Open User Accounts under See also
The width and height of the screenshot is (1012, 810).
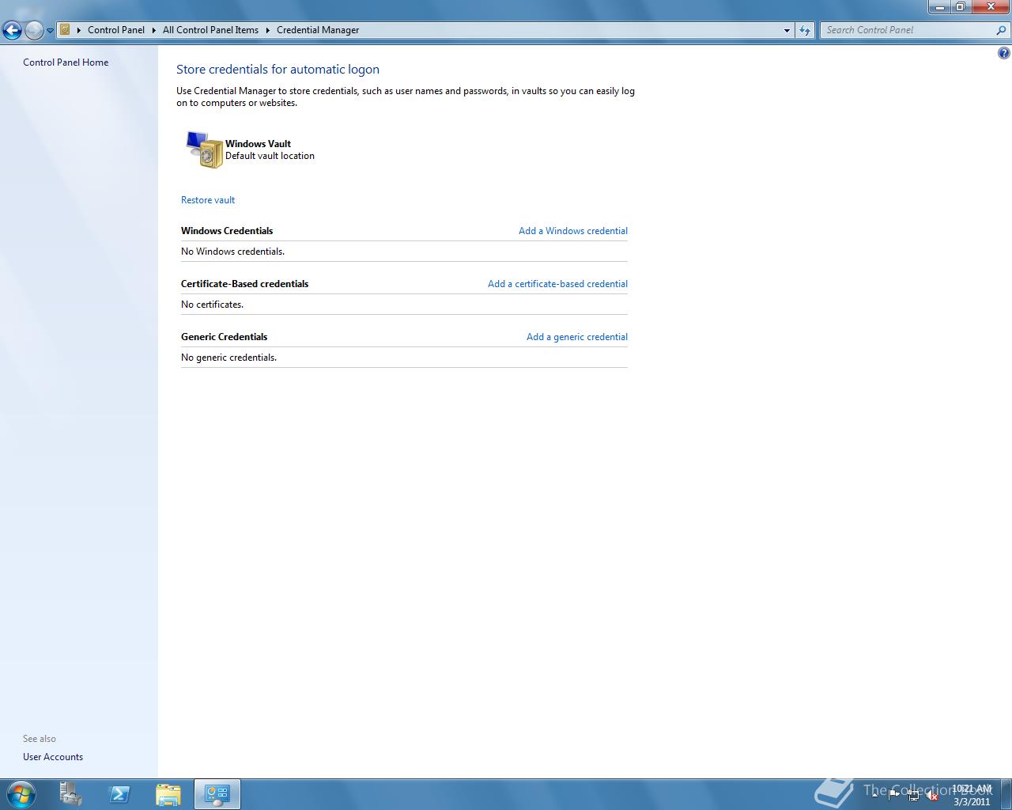click(53, 757)
